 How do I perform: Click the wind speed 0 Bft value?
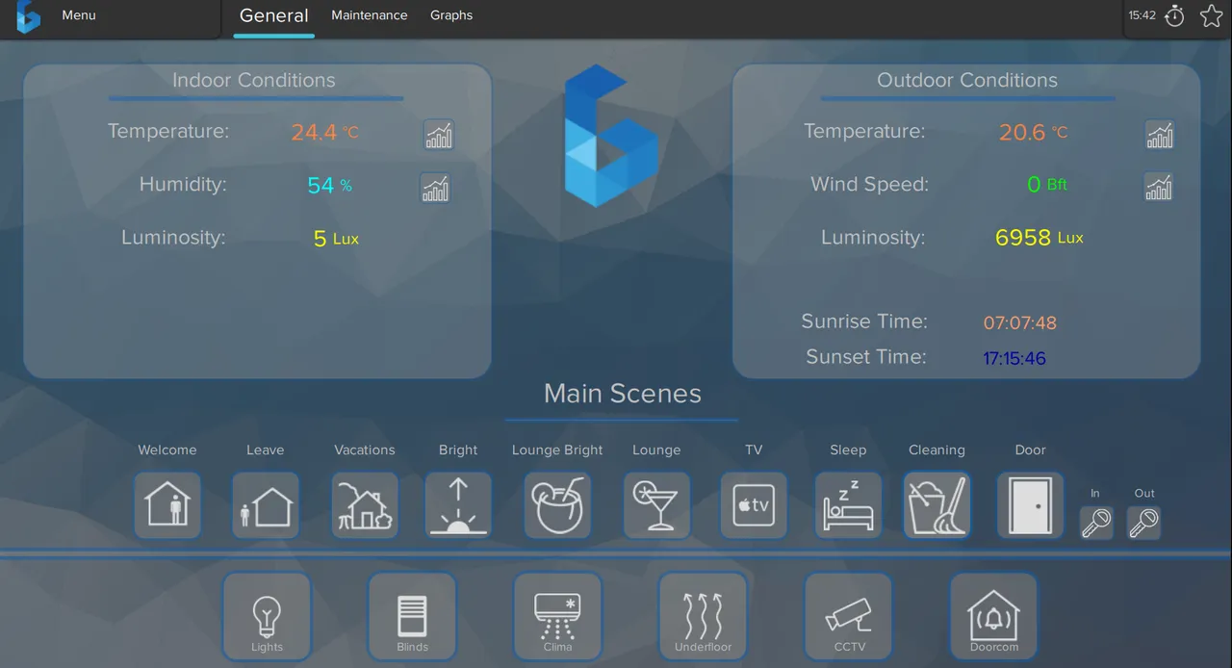tap(1047, 185)
